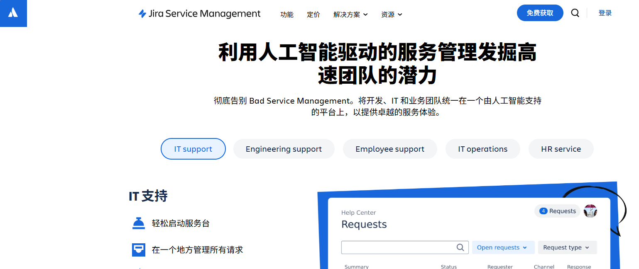639x269 pixels.
Task: Click the service desk bell icon
Action: click(138, 223)
